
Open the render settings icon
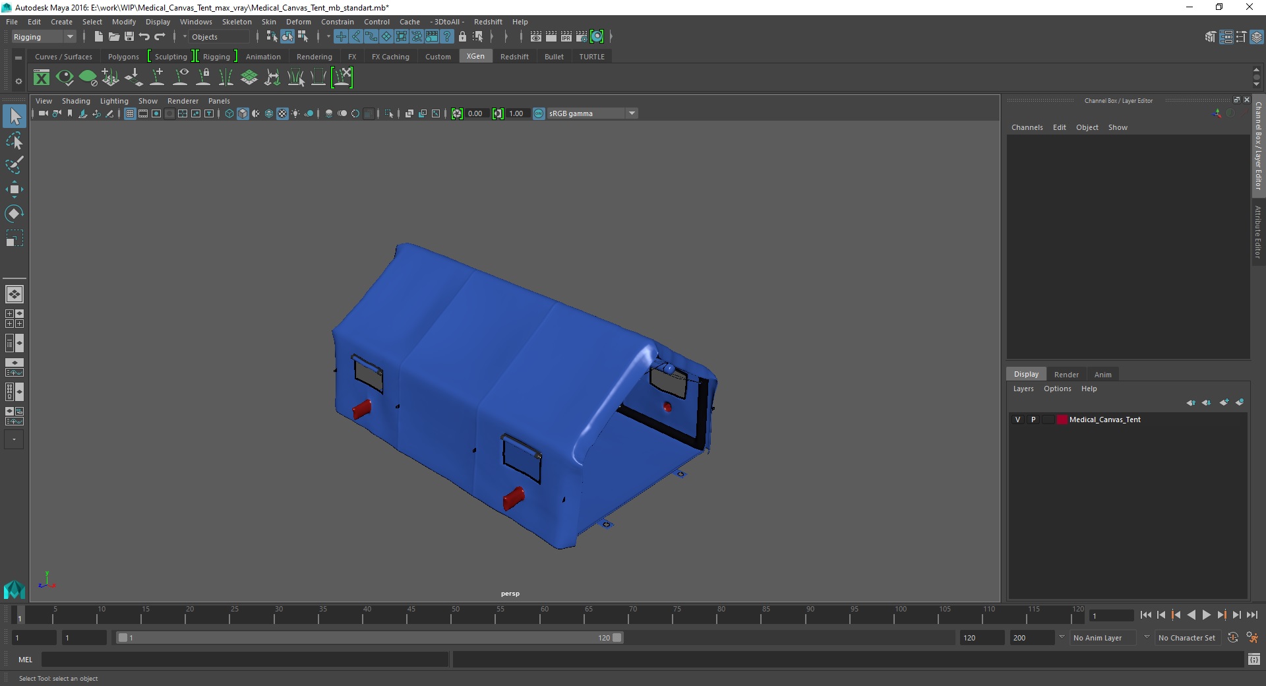(582, 37)
